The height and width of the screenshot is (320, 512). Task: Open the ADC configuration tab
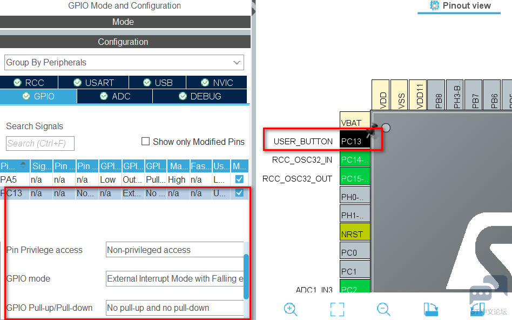(x=114, y=96)
